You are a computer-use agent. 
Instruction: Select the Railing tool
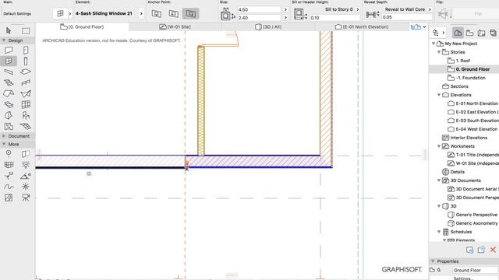click(x=26, y=83)
